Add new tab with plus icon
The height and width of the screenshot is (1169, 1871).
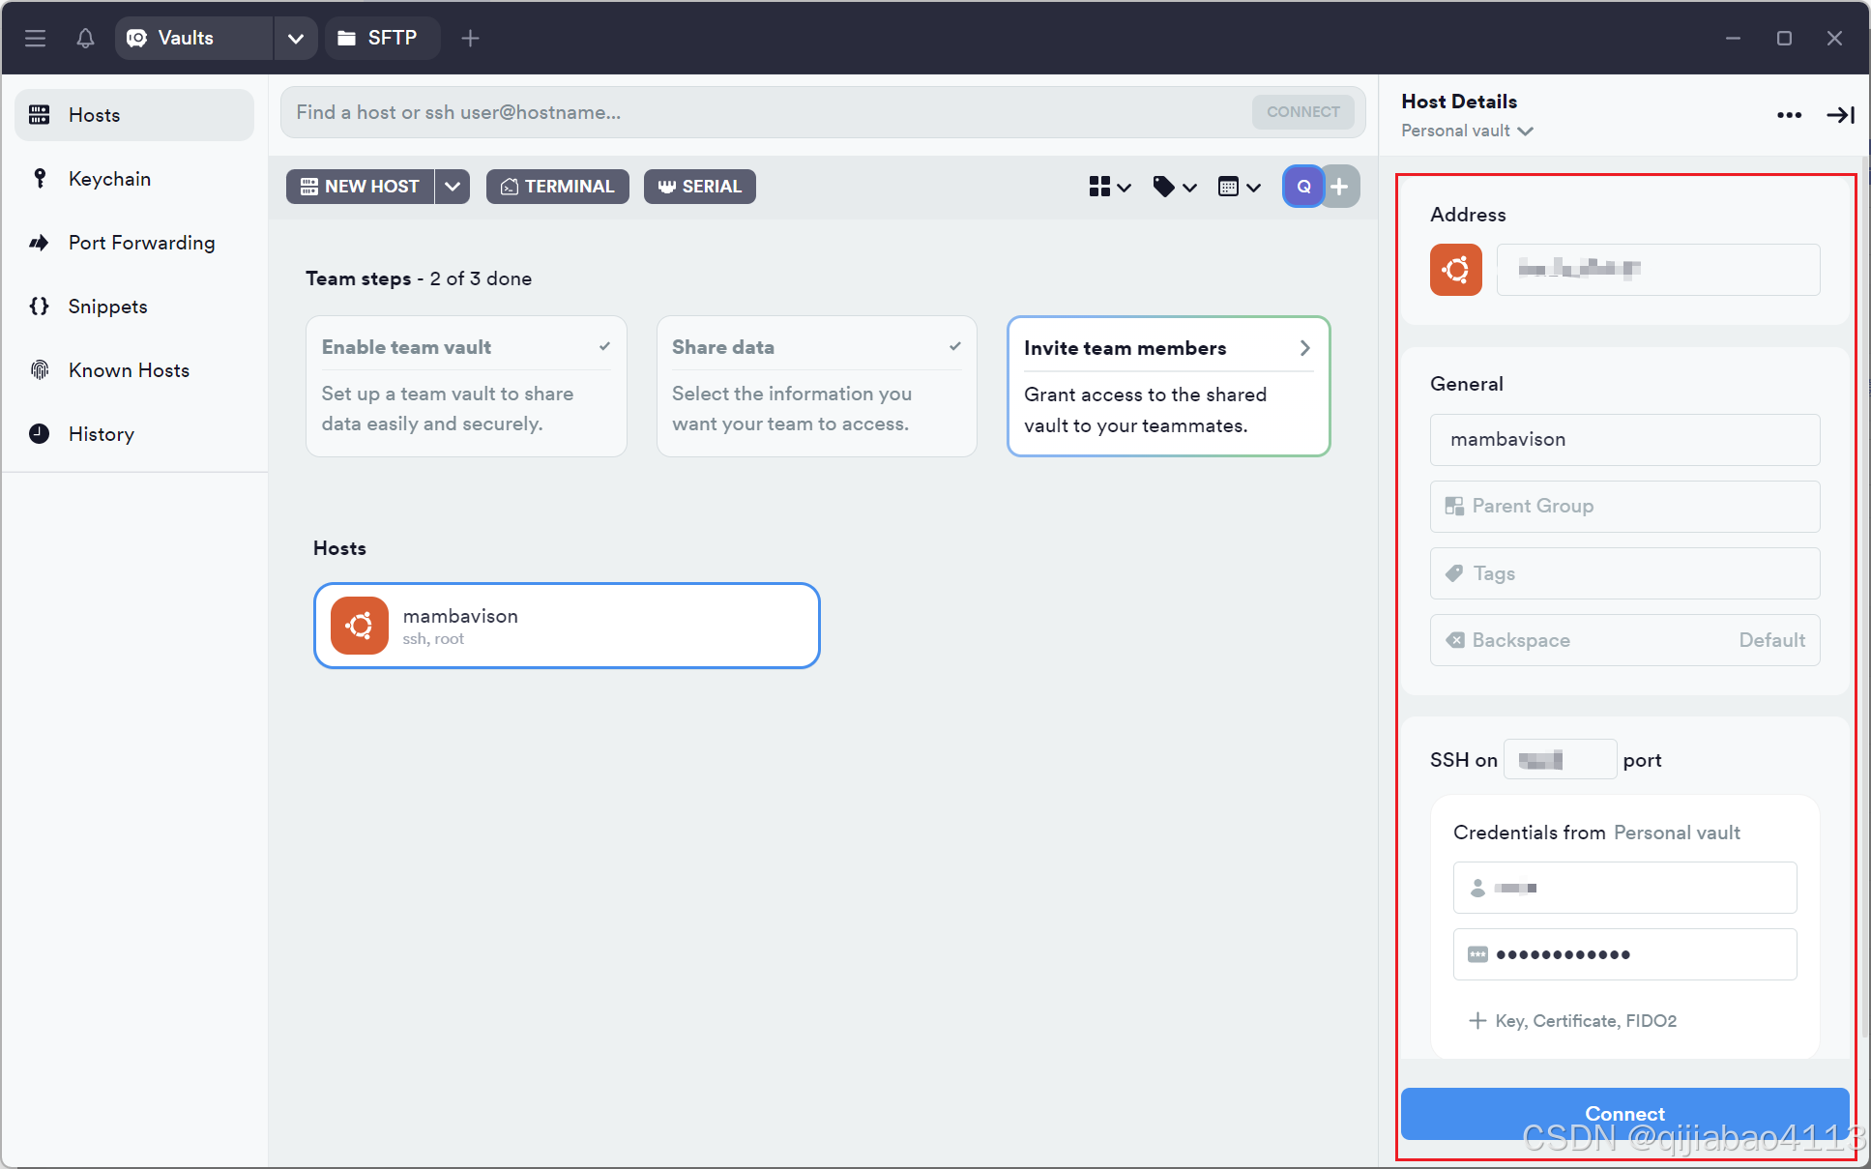click(x=470, y=38)
